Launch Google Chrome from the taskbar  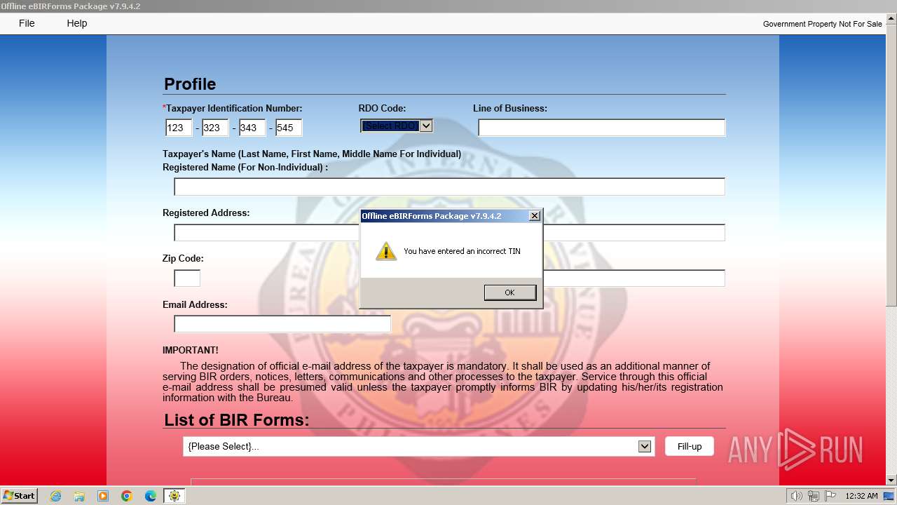127,496
